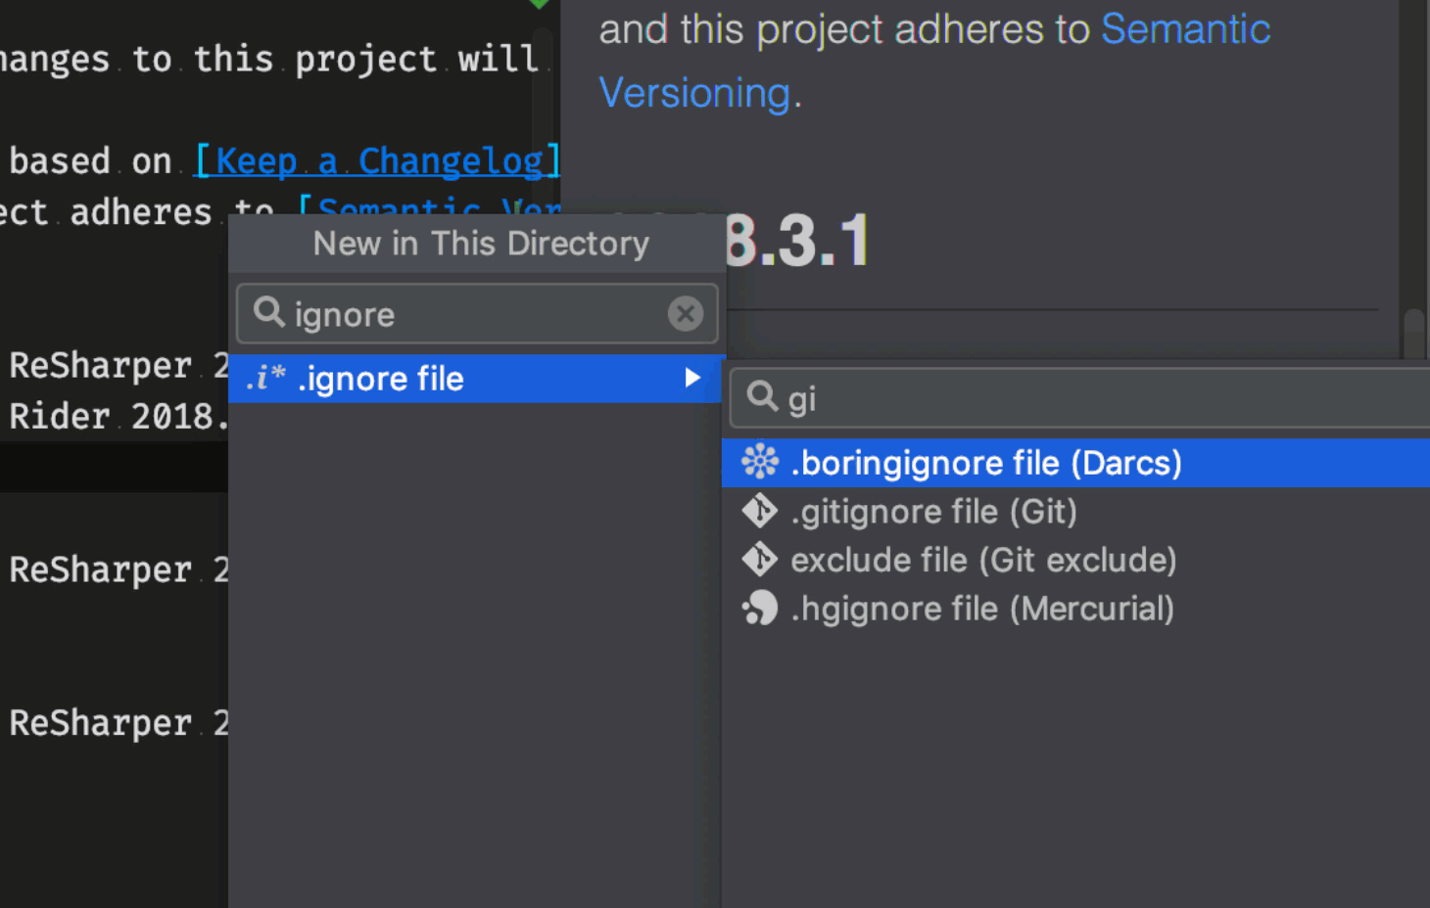Select the .ignore file entry
1430x908 pixels.
[x=477, y=379]
